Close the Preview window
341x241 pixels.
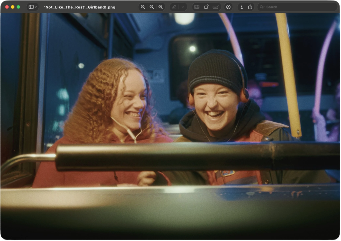(x=7, y=7)
